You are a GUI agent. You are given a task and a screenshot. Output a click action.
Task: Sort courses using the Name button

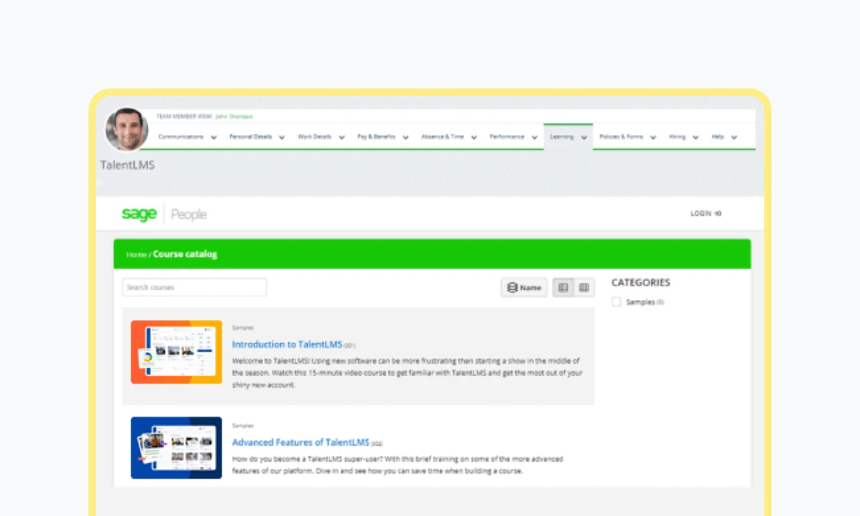(524, 287)
